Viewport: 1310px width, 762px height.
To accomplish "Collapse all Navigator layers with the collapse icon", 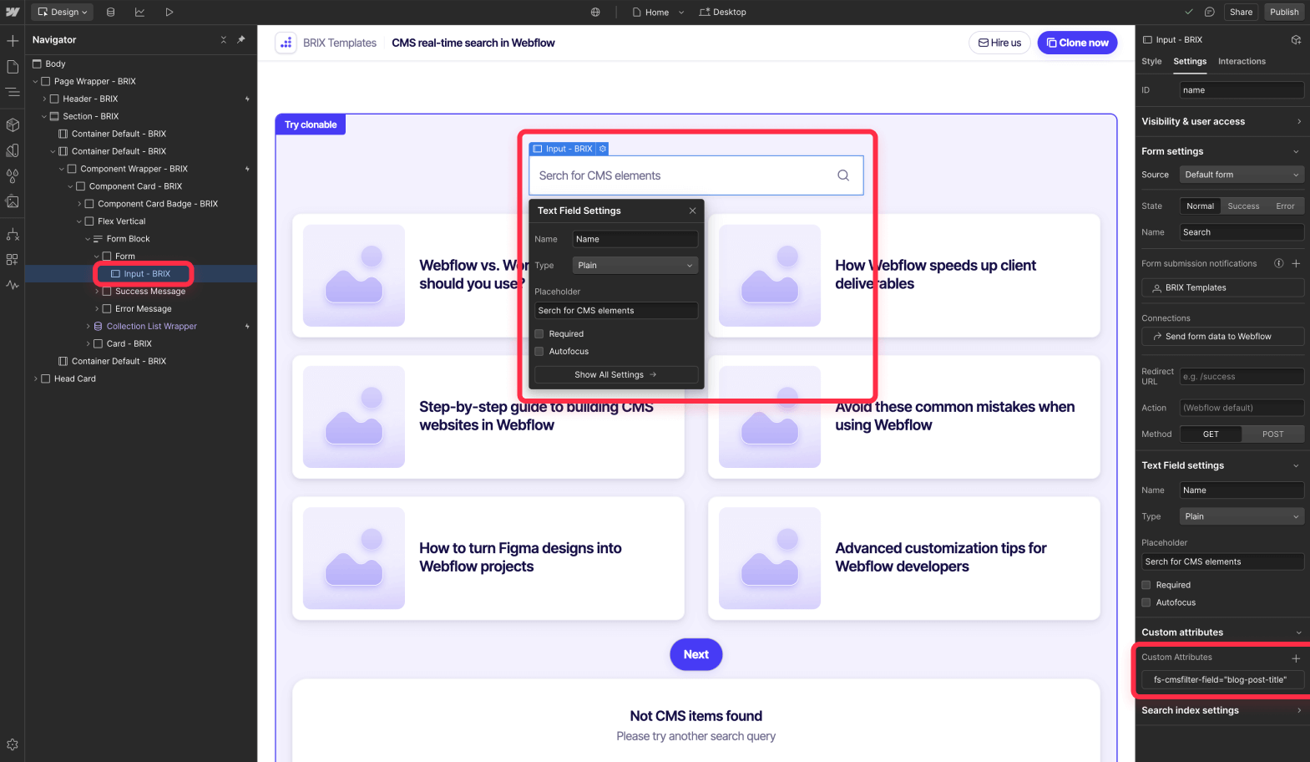I will pos(223,39).
